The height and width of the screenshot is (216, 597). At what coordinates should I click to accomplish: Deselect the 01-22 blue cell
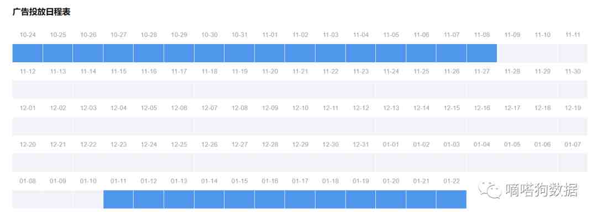click(x=451, y=199)
